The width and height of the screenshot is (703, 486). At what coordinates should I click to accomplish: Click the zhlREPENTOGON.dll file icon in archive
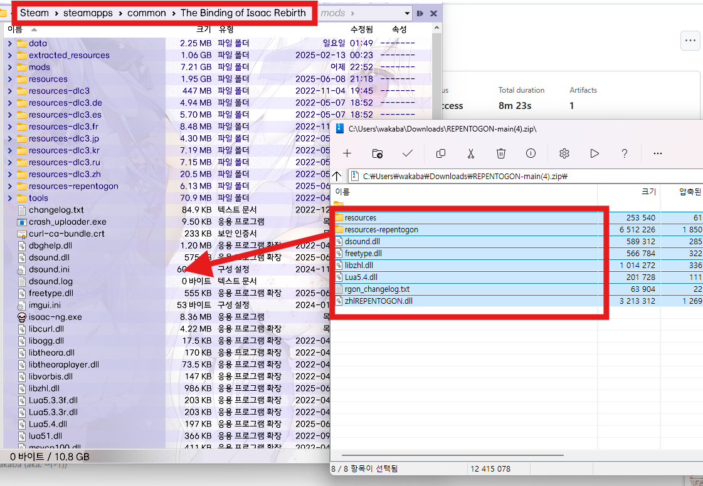coord(339,301)
